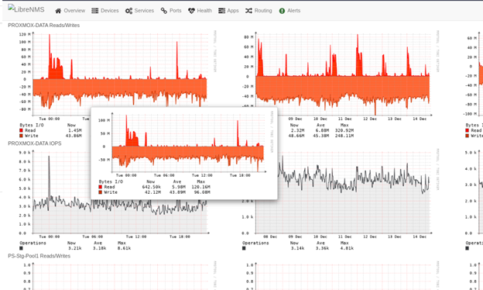Screen dimensions: 483x290
Task: Click the Ports link icon
Action: click(x=164, y=11)
